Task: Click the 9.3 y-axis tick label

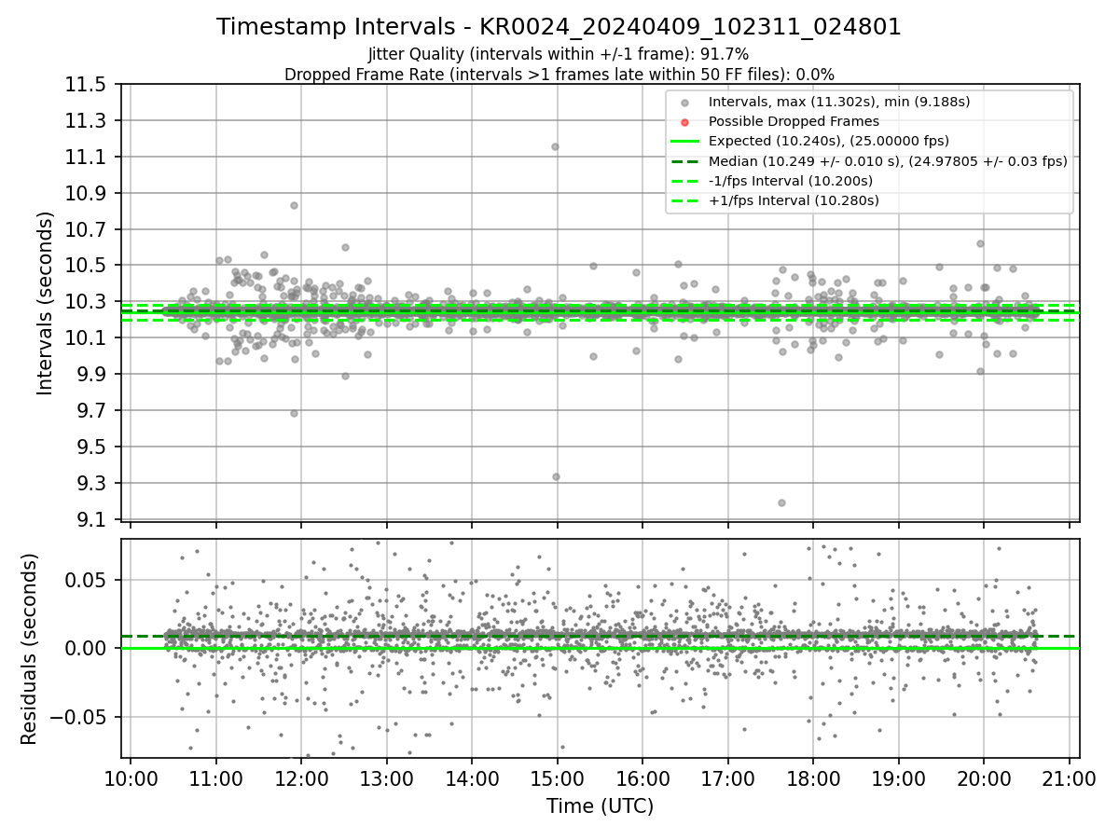Action: [91, 484]
